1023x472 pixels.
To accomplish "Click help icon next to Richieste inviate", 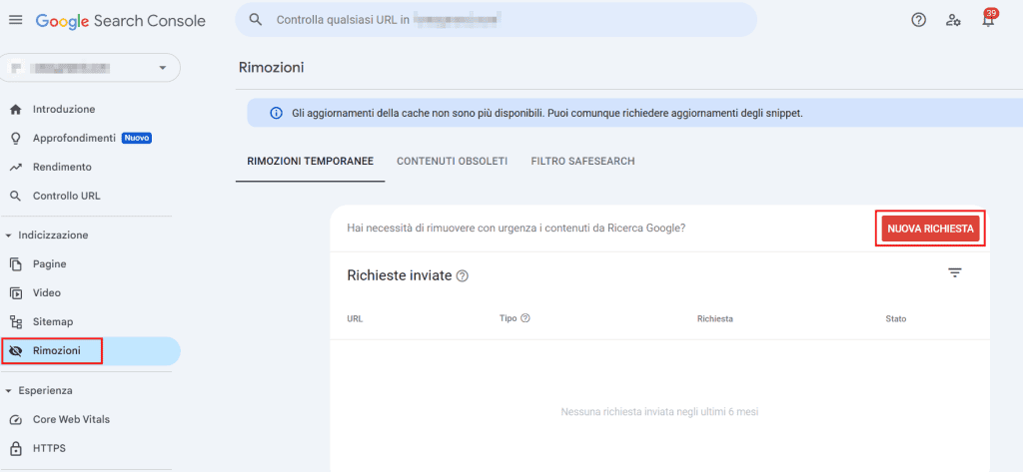I will tap(463, 275).
